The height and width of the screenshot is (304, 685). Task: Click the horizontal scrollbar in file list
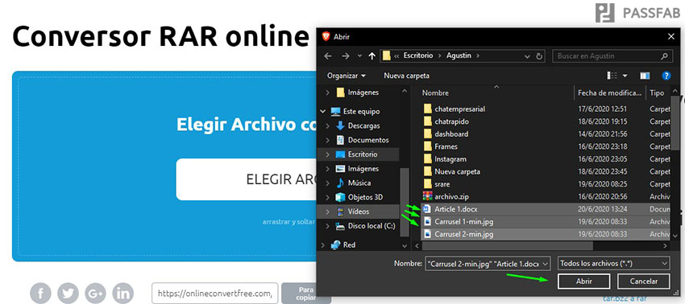507,246
